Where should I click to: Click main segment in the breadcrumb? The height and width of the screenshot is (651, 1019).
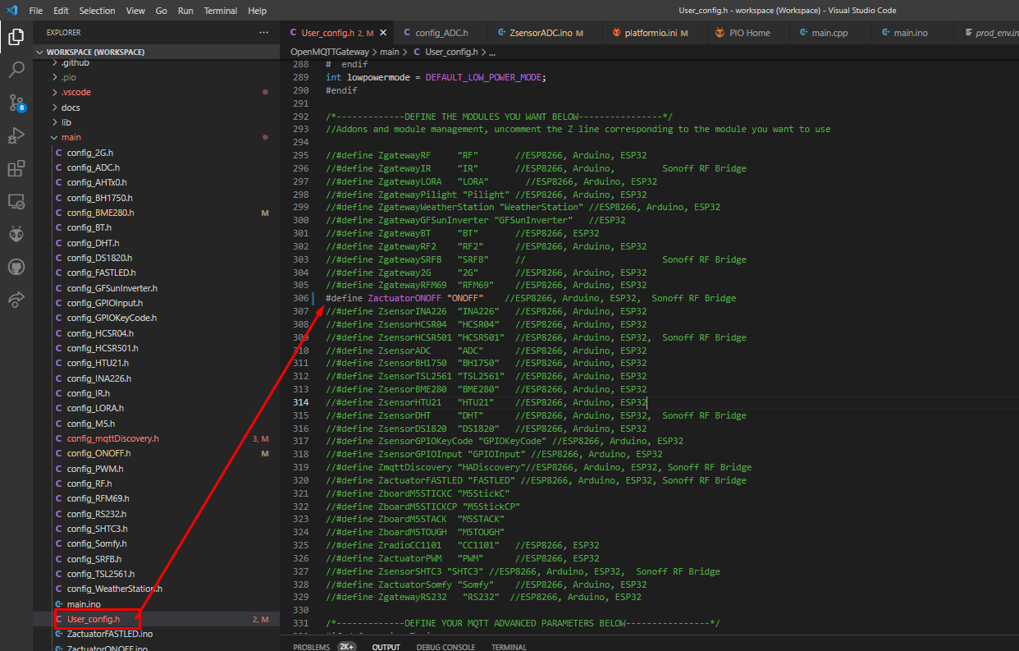(x=389, y=52)
